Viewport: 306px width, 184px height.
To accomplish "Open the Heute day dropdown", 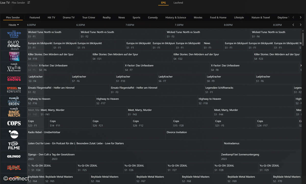I will click(14, 25).
